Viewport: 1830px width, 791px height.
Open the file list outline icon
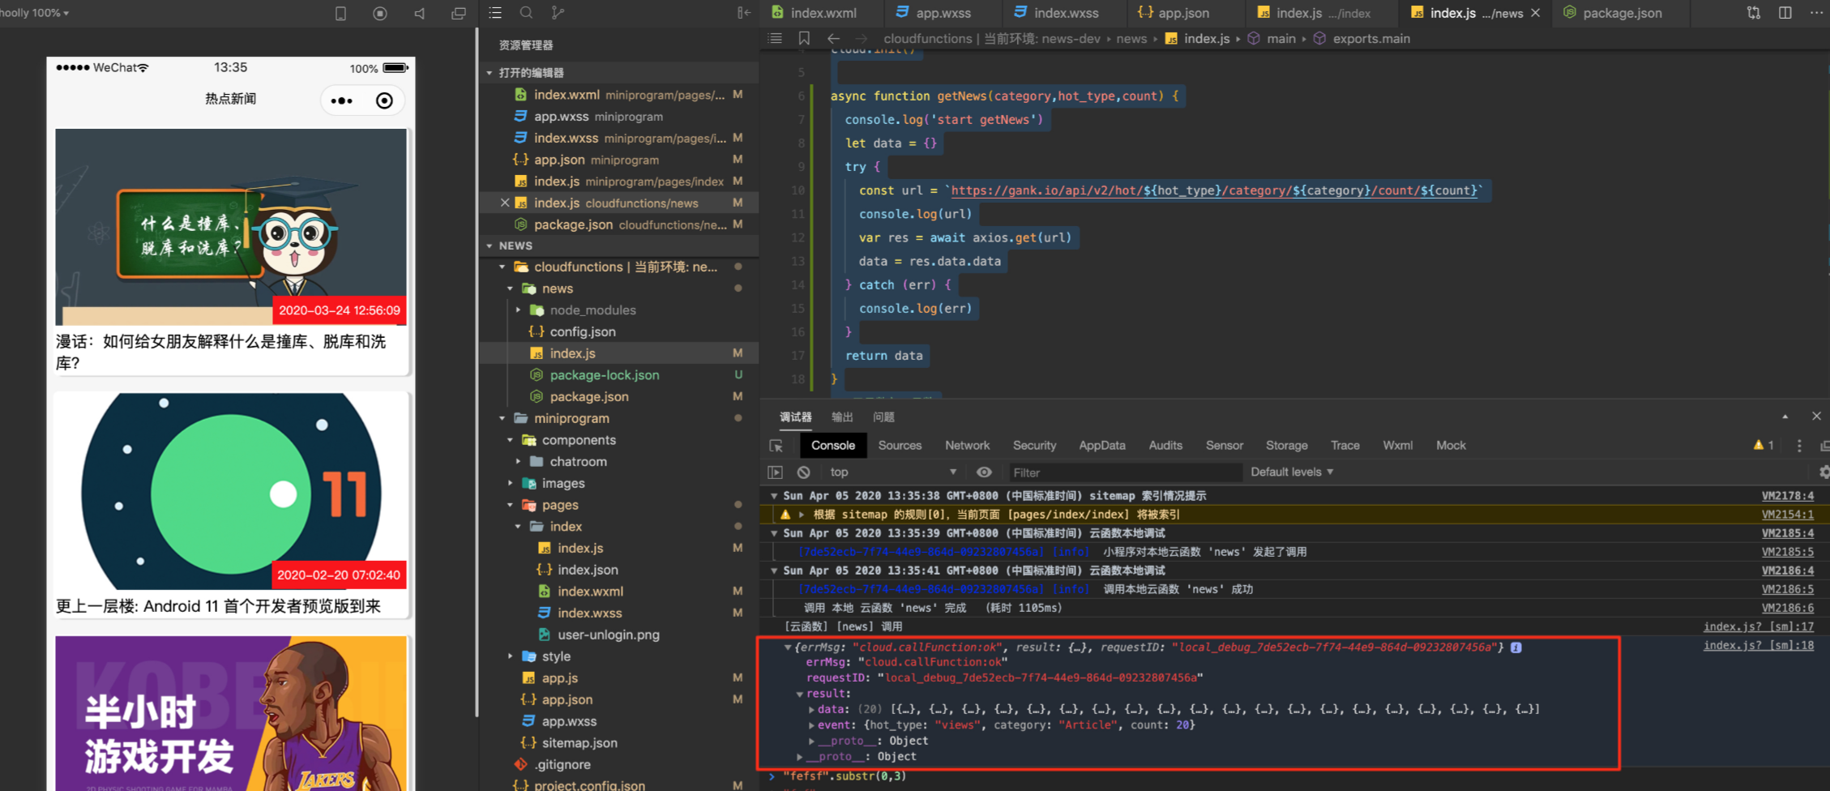coord(495,13)
